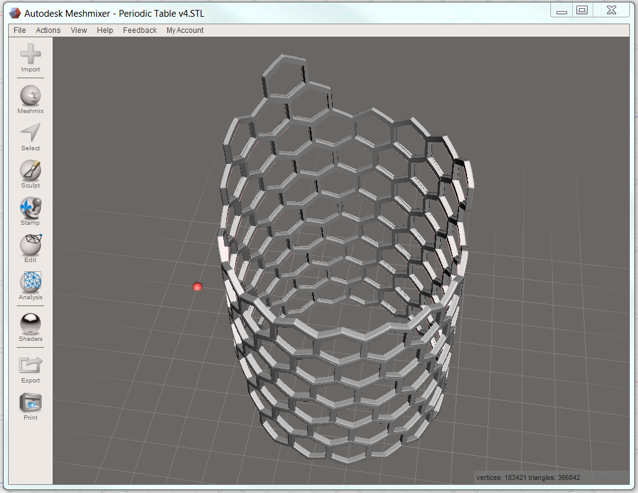Image resolution: width=638 pixels, height=493 pixels.
Task: Close the Meshmixer window
Action: click(x=611, y=11)
